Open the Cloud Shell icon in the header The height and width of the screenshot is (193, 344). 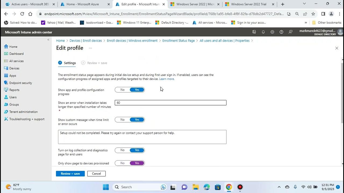pyautogui.click(x=254, y=32)
